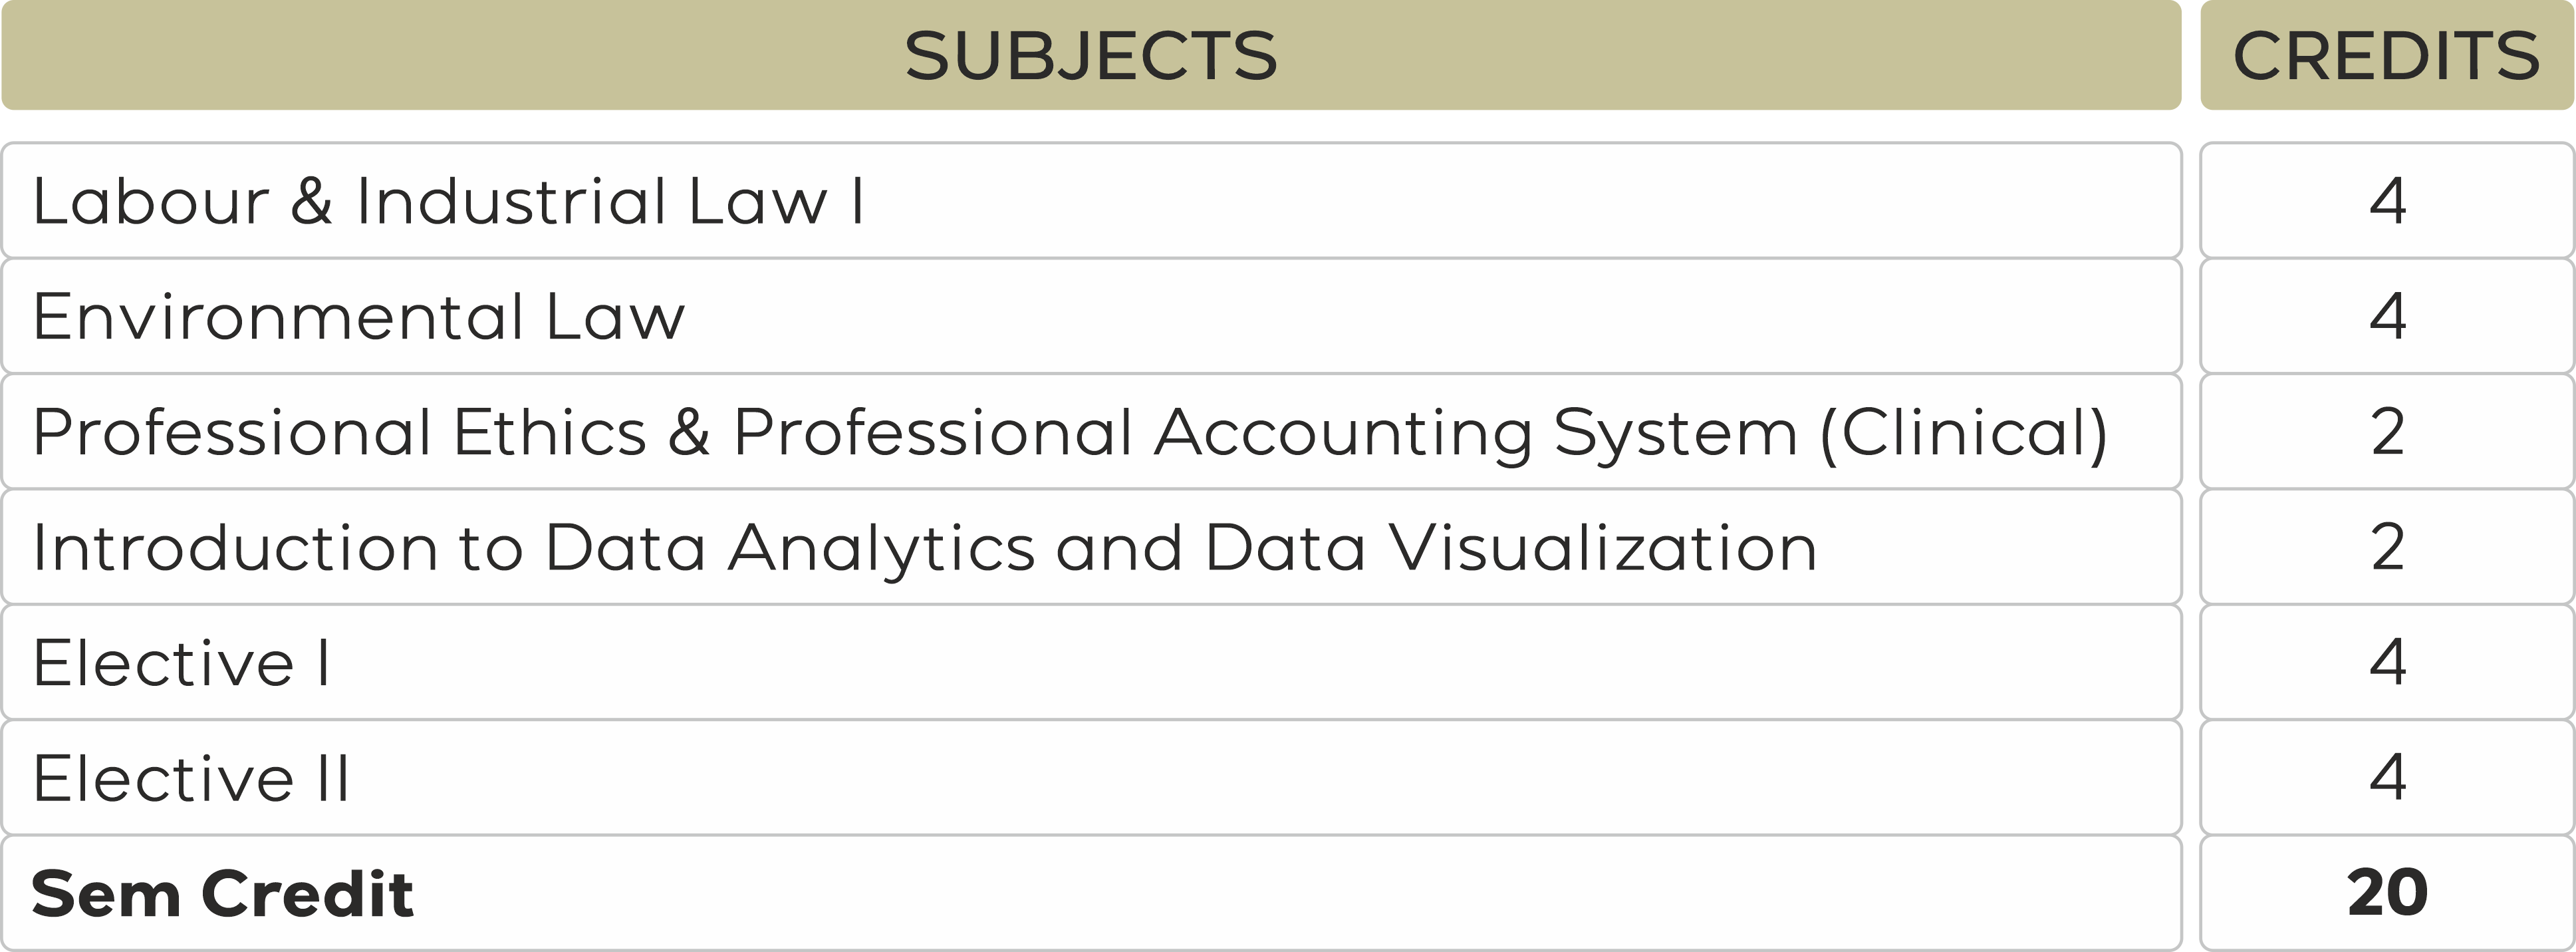Viewport: 2576px width, 952px height.
Task: Click credit value 2 for Data Analytics
Action: [x=2387, y=548]
